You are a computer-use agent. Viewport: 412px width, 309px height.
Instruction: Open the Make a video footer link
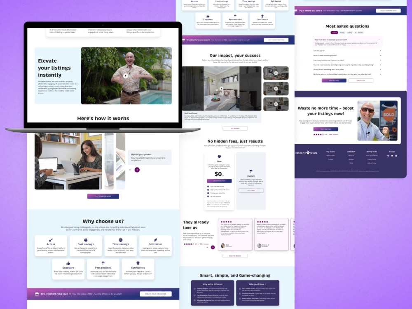coord(330,156)
